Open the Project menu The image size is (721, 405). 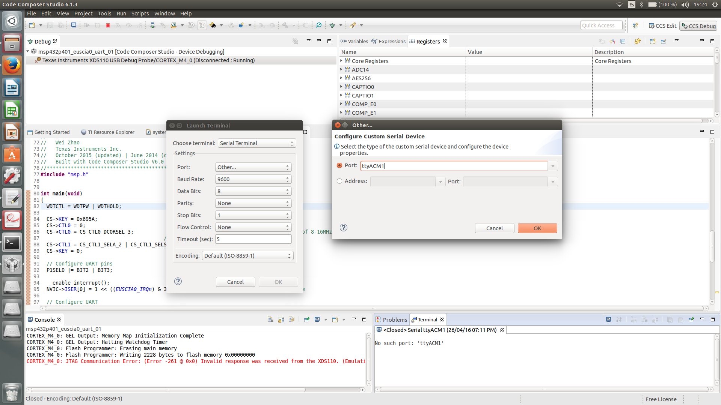pyautogui.click(x=83, y=13)
